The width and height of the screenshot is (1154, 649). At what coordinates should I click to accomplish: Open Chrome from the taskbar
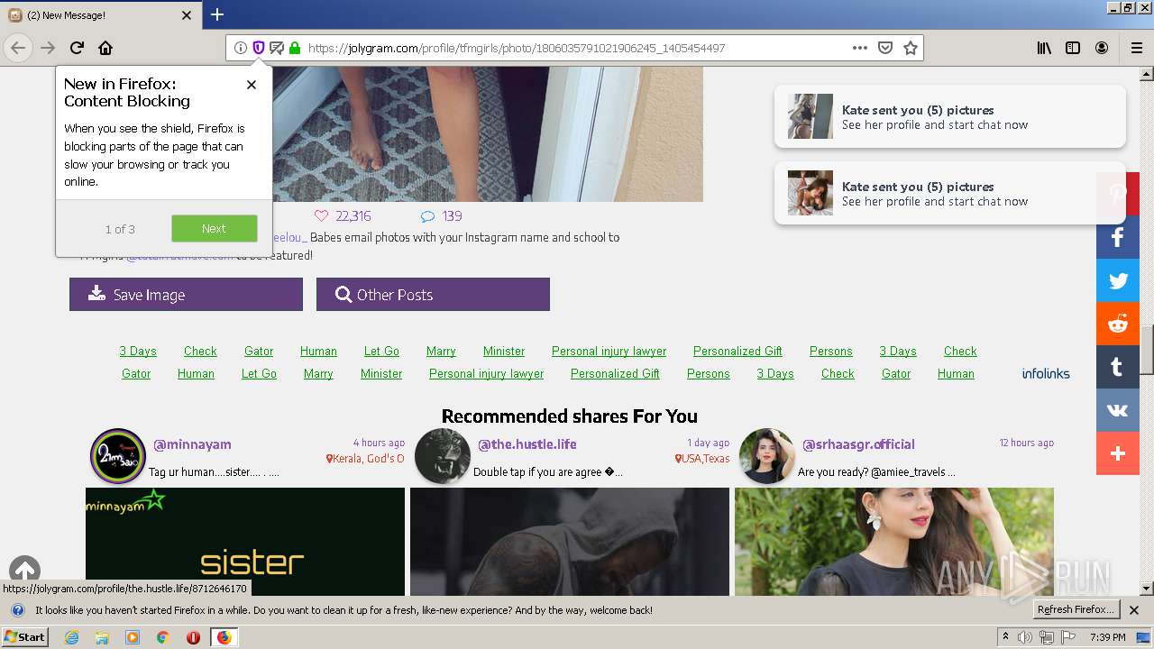(x=162, y=637)
